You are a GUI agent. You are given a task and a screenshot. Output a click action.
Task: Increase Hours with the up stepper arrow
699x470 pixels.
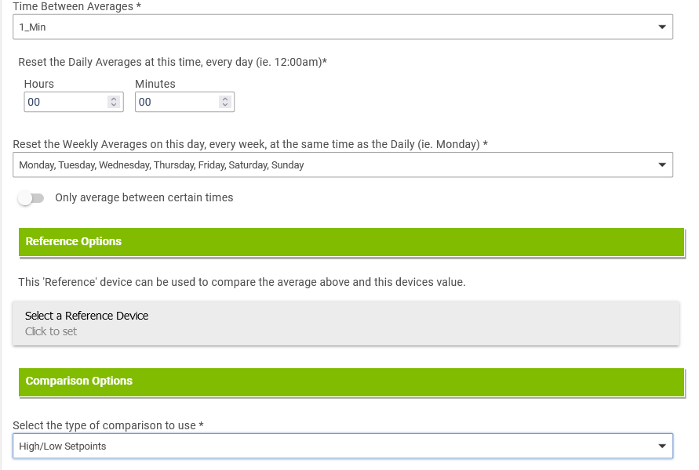114,99
